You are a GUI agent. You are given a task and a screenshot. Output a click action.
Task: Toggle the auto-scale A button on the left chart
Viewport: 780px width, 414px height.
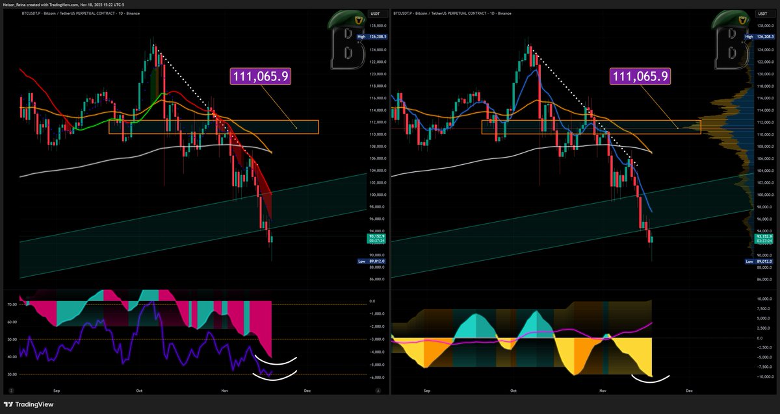(377, 391)
